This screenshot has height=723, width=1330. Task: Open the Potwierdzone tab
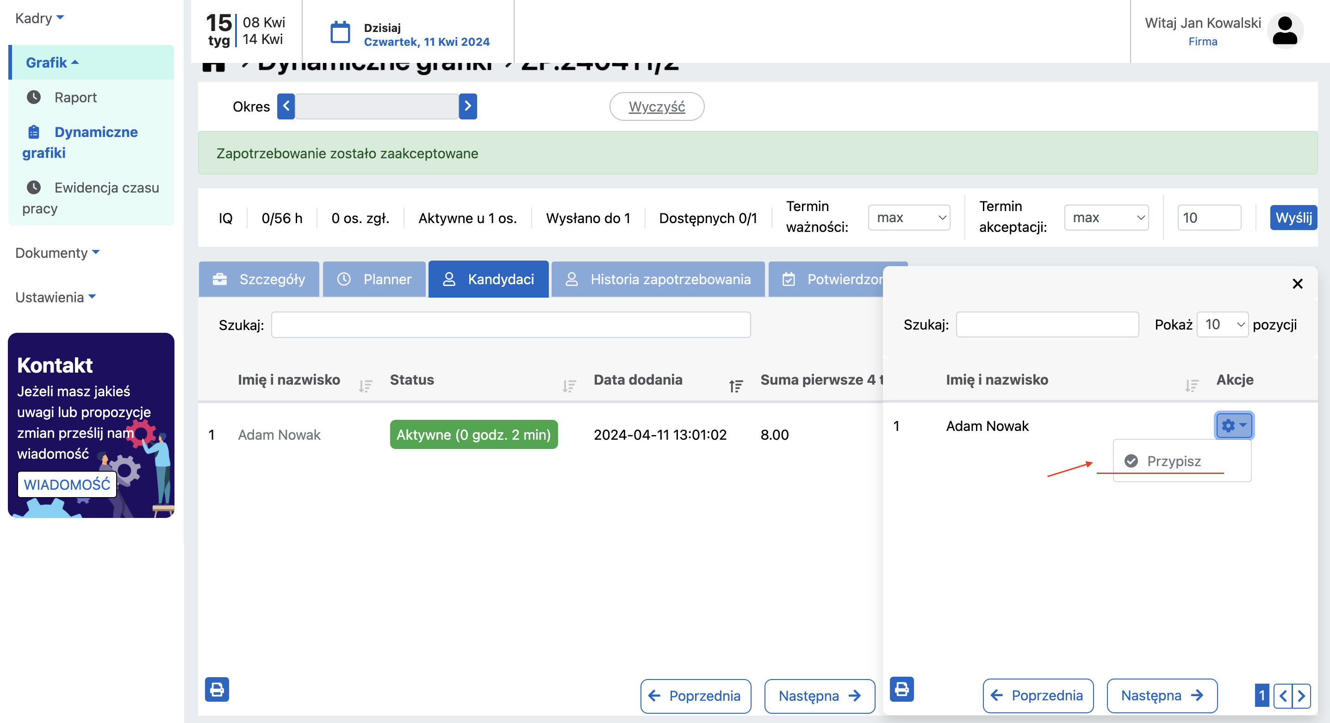[x=826, y=279]
